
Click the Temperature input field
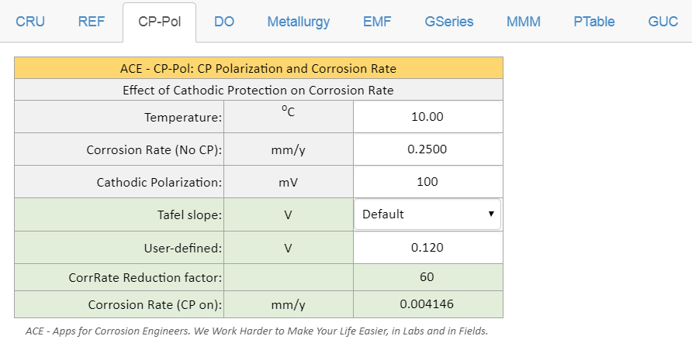tap(427, 117)
